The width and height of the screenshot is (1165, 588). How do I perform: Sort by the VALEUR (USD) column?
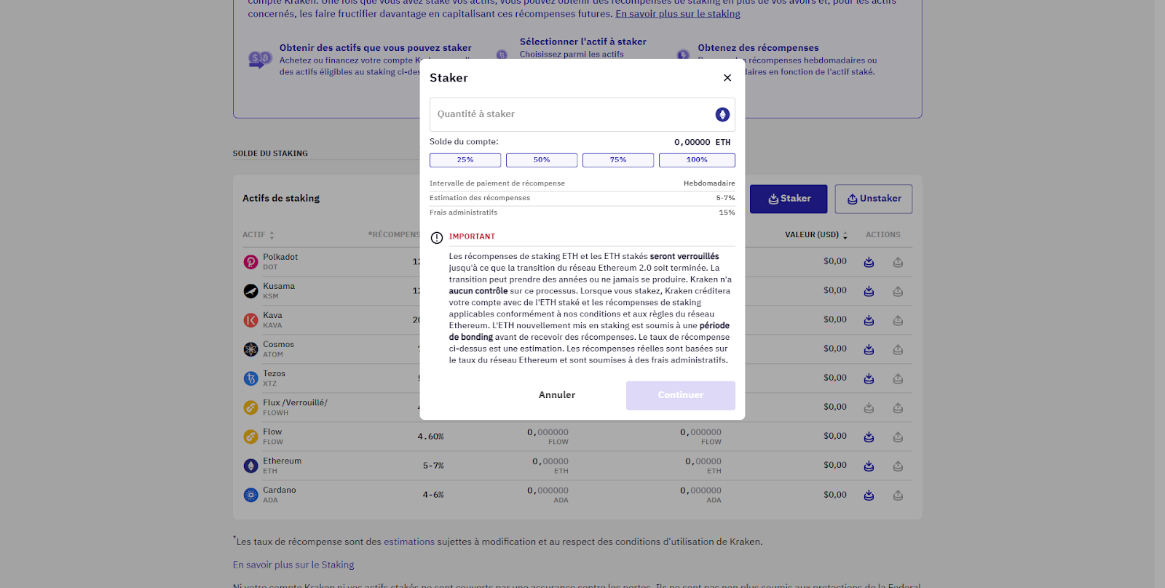click(816, 235)
